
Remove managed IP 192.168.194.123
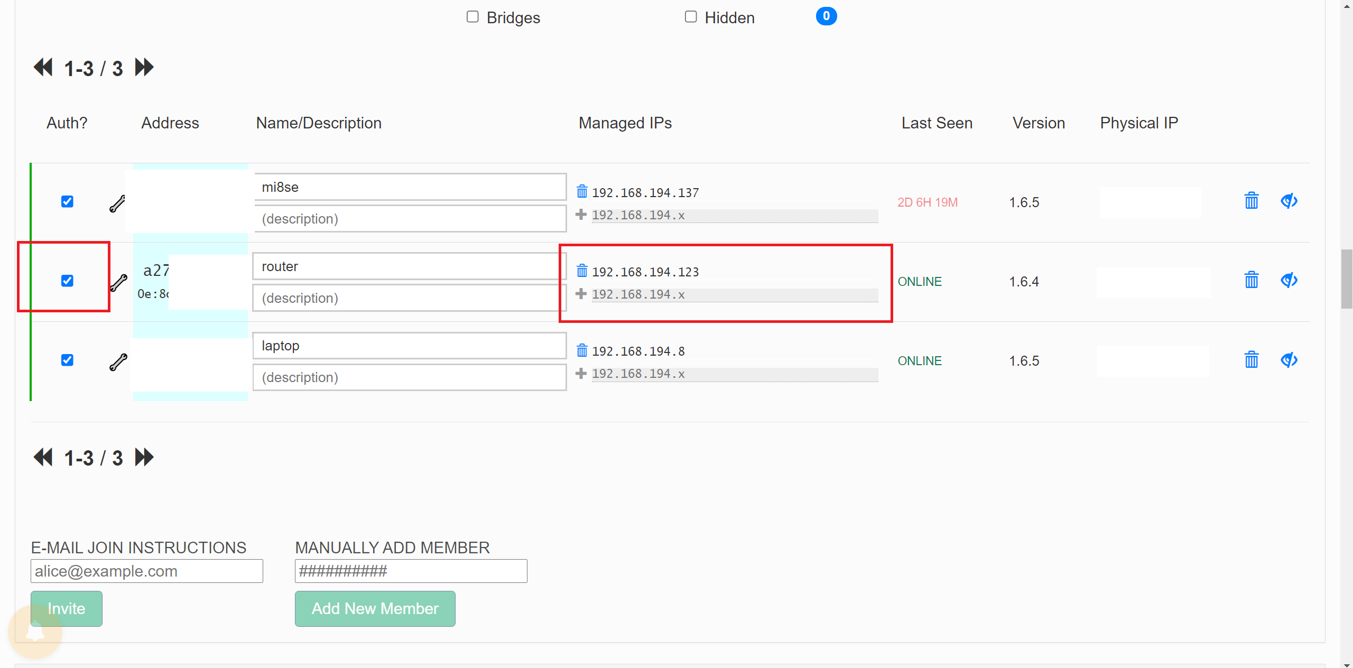(582, 271)
